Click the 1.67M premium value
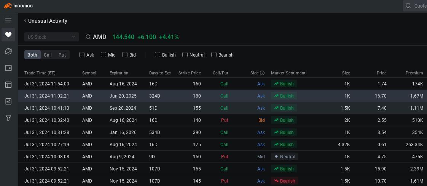The height and width of the screenshot is (186, 427). pos(416,96)
